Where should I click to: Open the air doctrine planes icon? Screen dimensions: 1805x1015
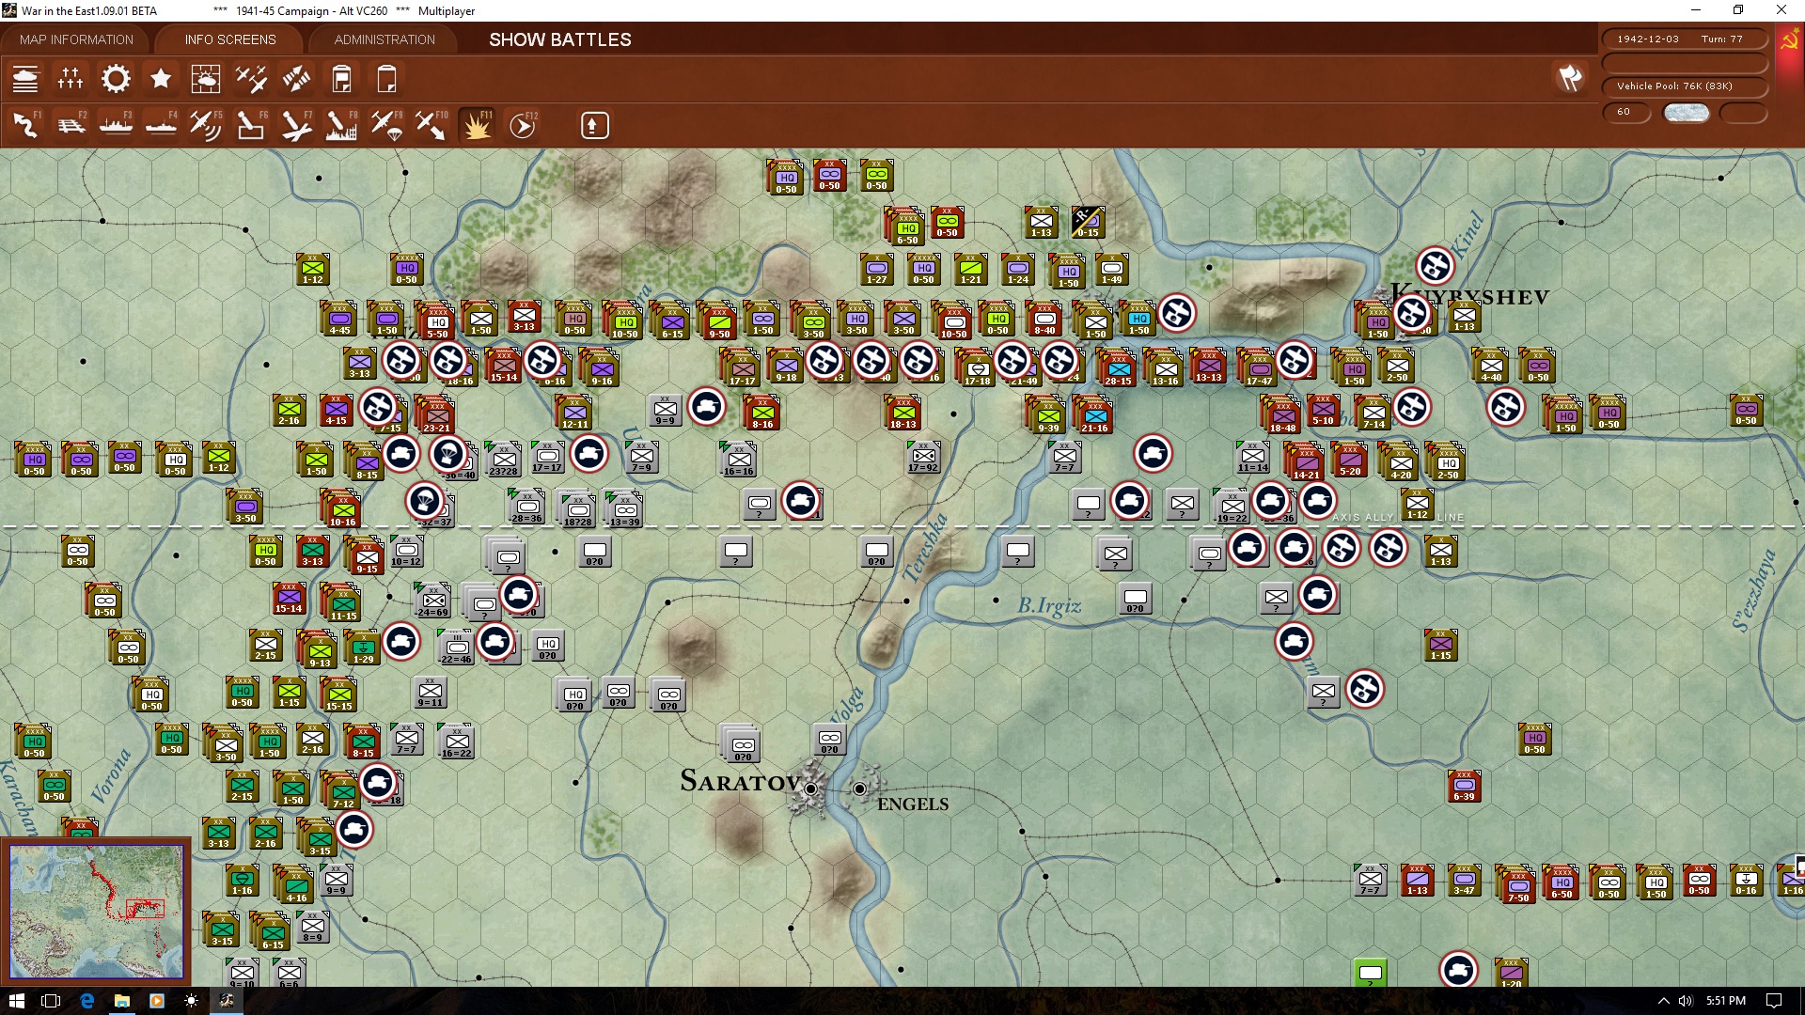click(251, 79)
